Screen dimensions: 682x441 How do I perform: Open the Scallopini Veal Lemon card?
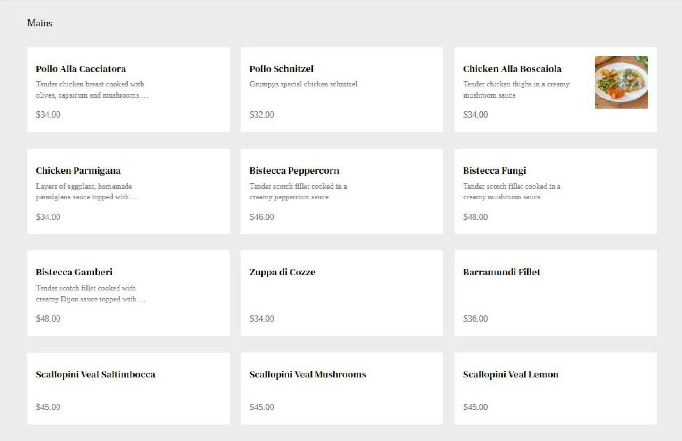pos(555,389)
